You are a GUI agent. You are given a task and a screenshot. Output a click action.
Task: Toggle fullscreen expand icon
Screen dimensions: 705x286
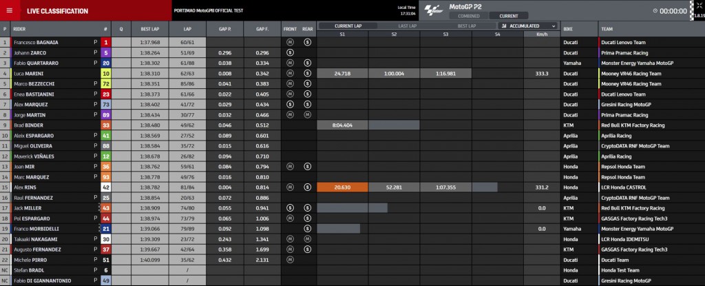(x=699, y=6)
